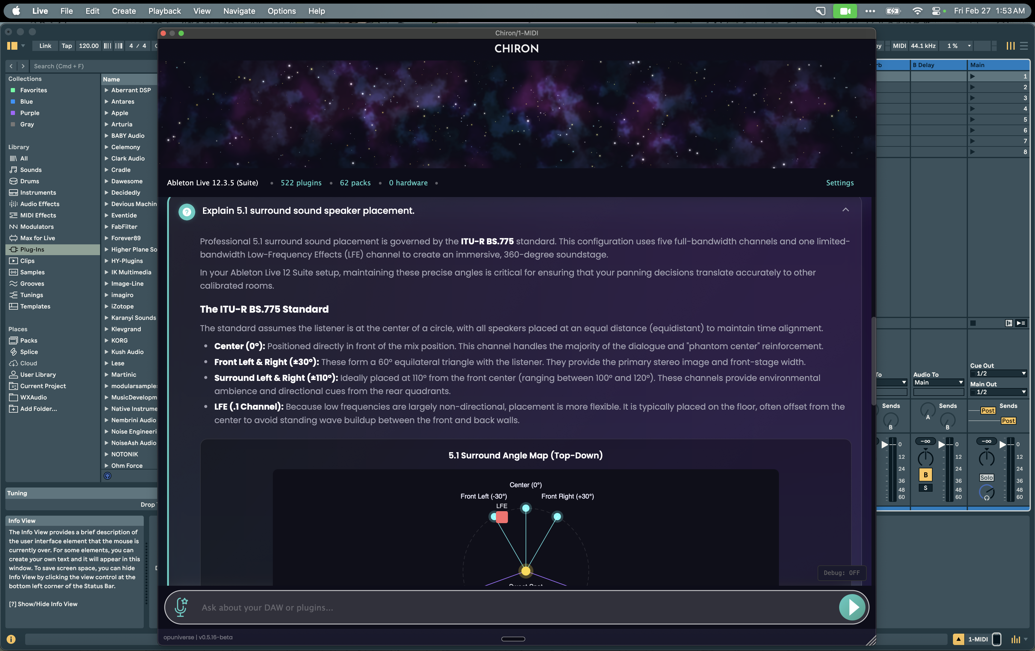The image size is (1035, 651).
Task: Open Control Center in the menu bar
Action: [x=936, y=11]
